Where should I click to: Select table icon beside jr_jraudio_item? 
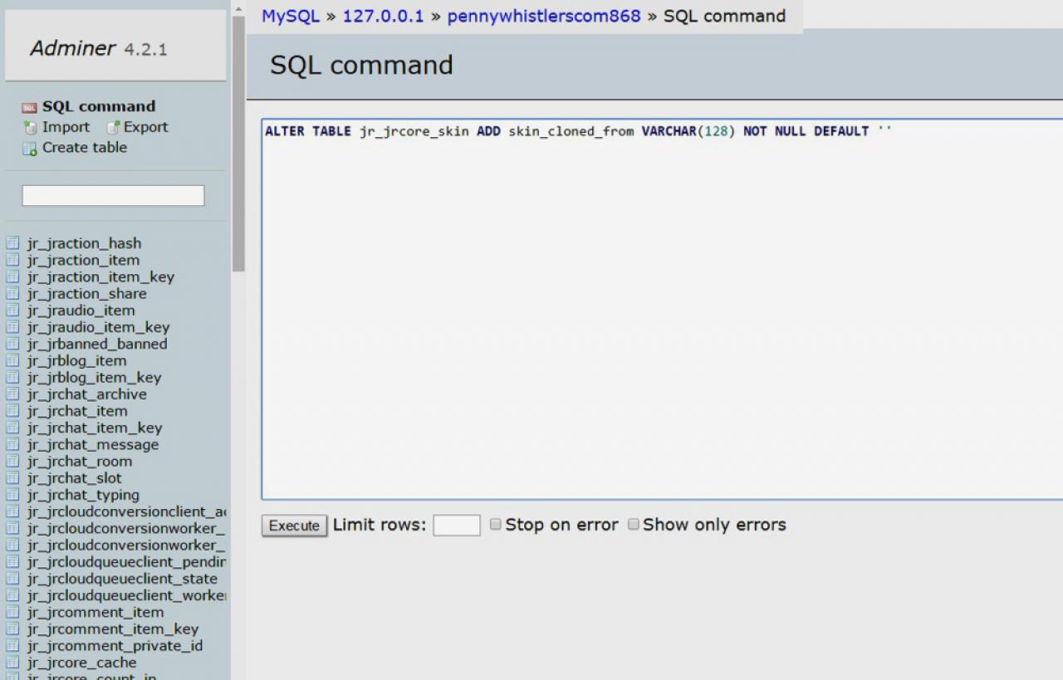[12, 311]
